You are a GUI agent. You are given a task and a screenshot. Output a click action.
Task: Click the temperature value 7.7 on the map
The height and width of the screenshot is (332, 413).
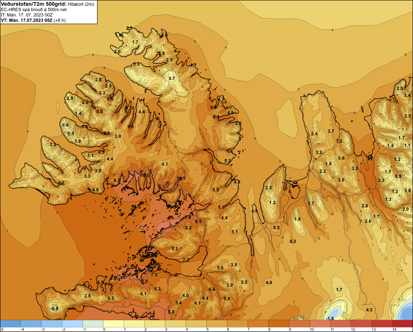pos(61,183)
